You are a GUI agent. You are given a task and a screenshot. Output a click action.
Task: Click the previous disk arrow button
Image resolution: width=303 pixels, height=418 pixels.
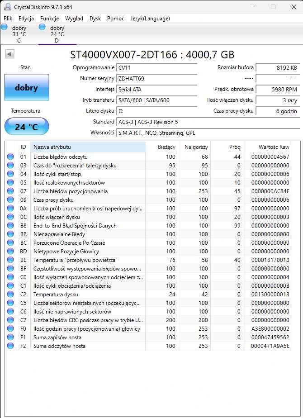pyautogui.click(x=9, y=54)
